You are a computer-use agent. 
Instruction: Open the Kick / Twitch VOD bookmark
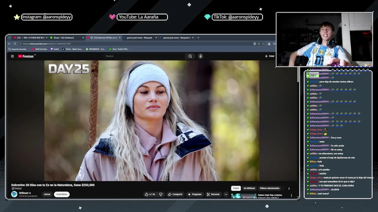pyautogui.click(x=119, y=49)
